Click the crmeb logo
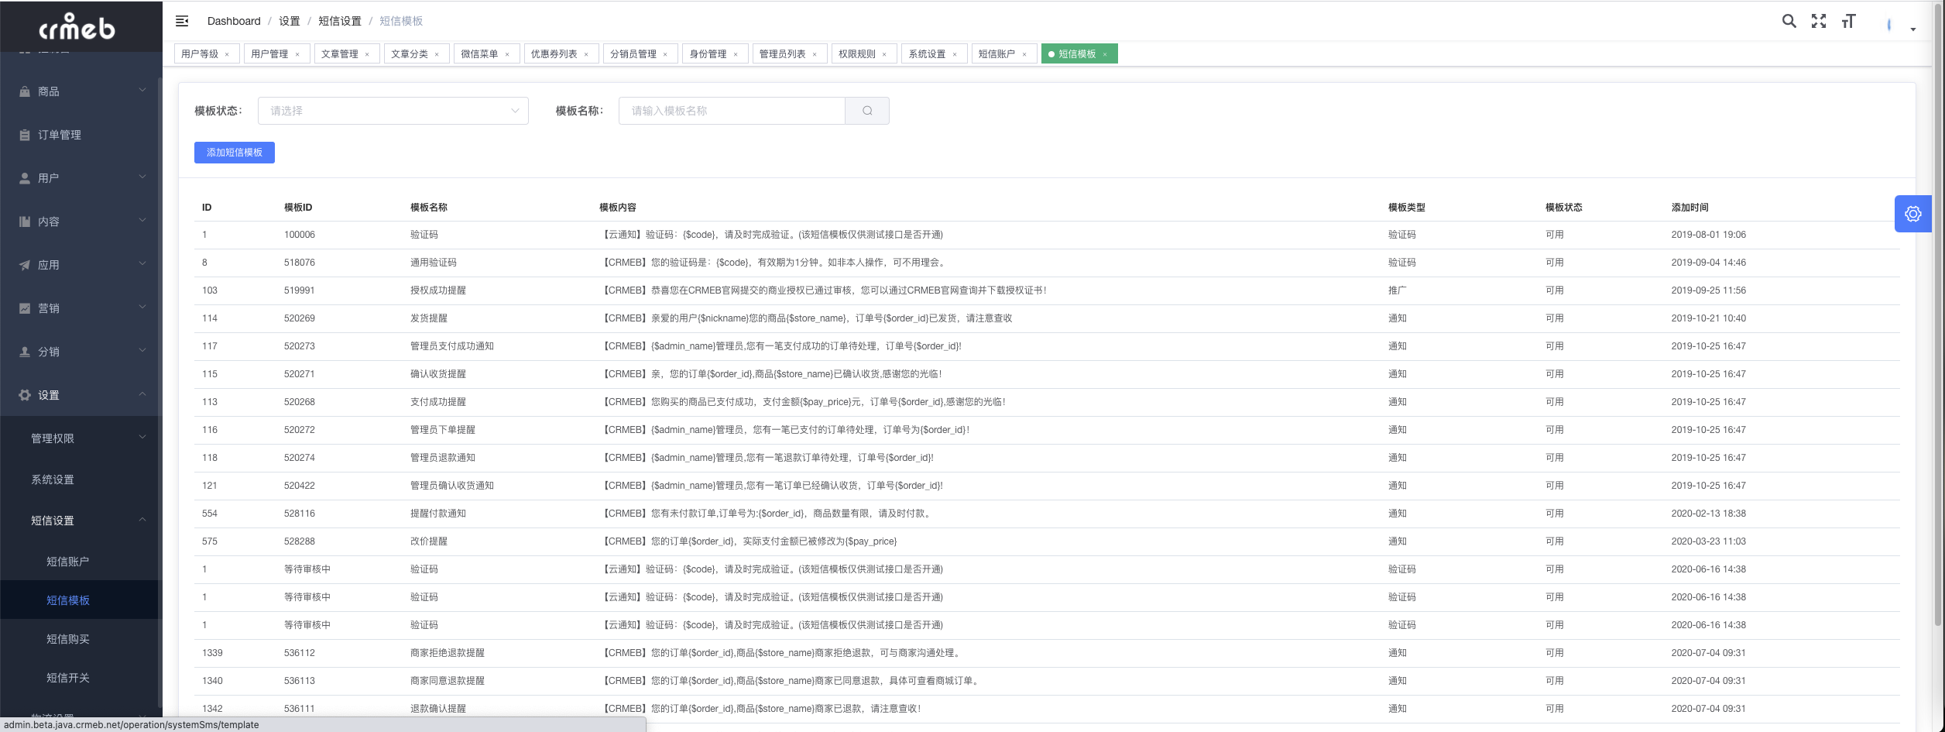1945x732 pixels. (x=77, y=26)
